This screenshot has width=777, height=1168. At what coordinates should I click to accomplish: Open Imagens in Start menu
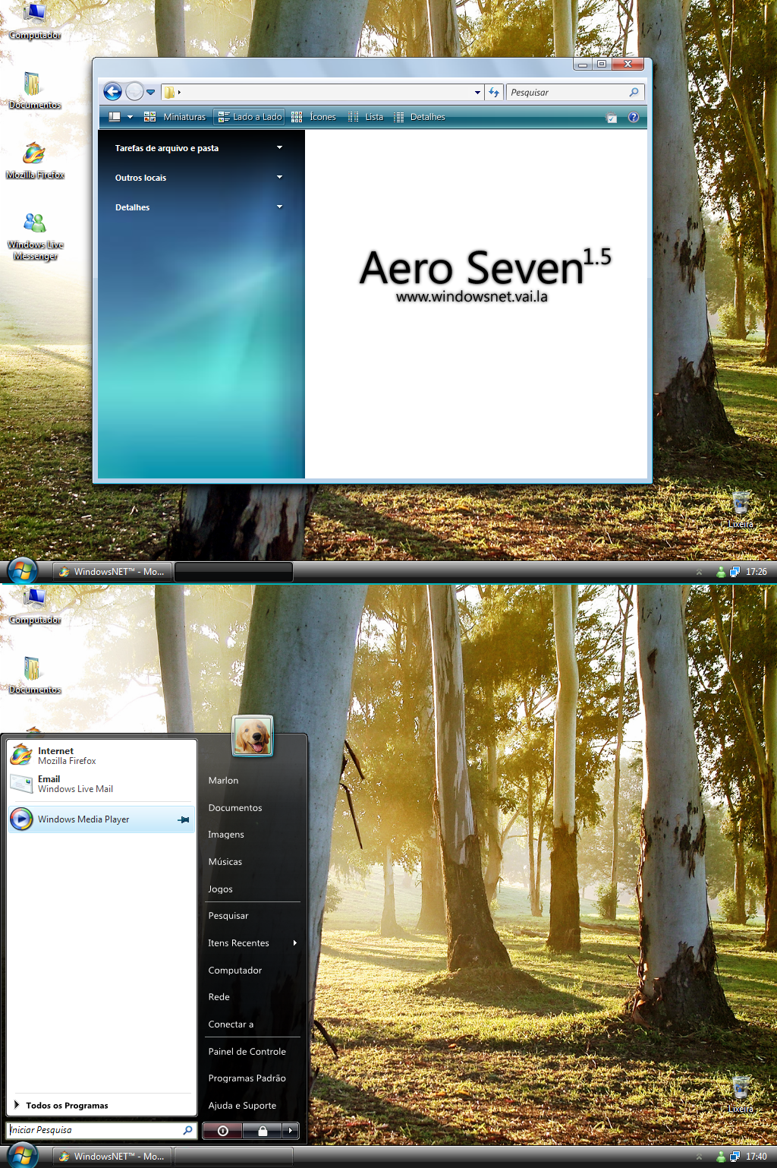(226, 835)
